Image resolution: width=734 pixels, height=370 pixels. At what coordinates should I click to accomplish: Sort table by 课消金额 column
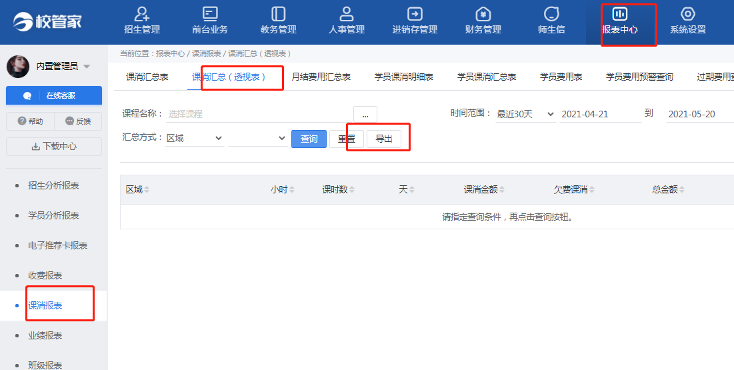point(484,190)
